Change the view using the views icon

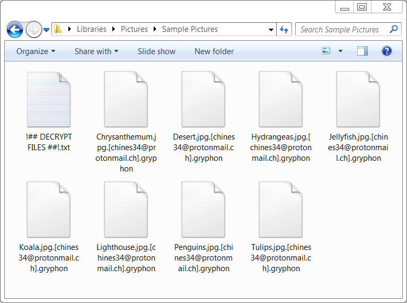coord(326,50)
